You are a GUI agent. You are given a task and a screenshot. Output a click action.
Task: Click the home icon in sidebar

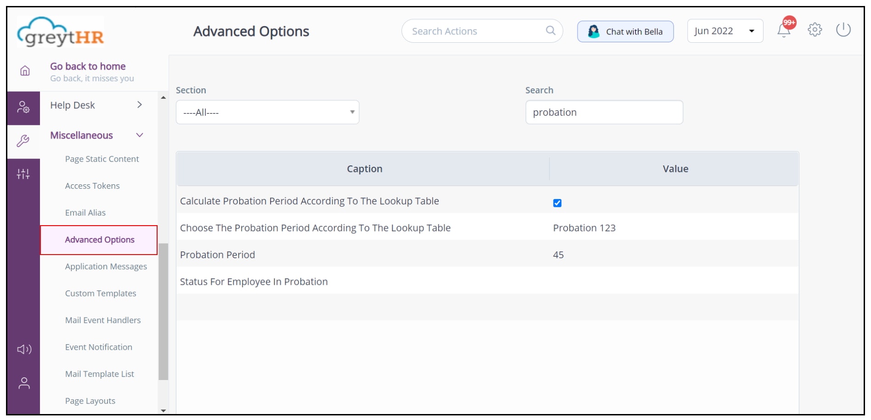(25, 71)
